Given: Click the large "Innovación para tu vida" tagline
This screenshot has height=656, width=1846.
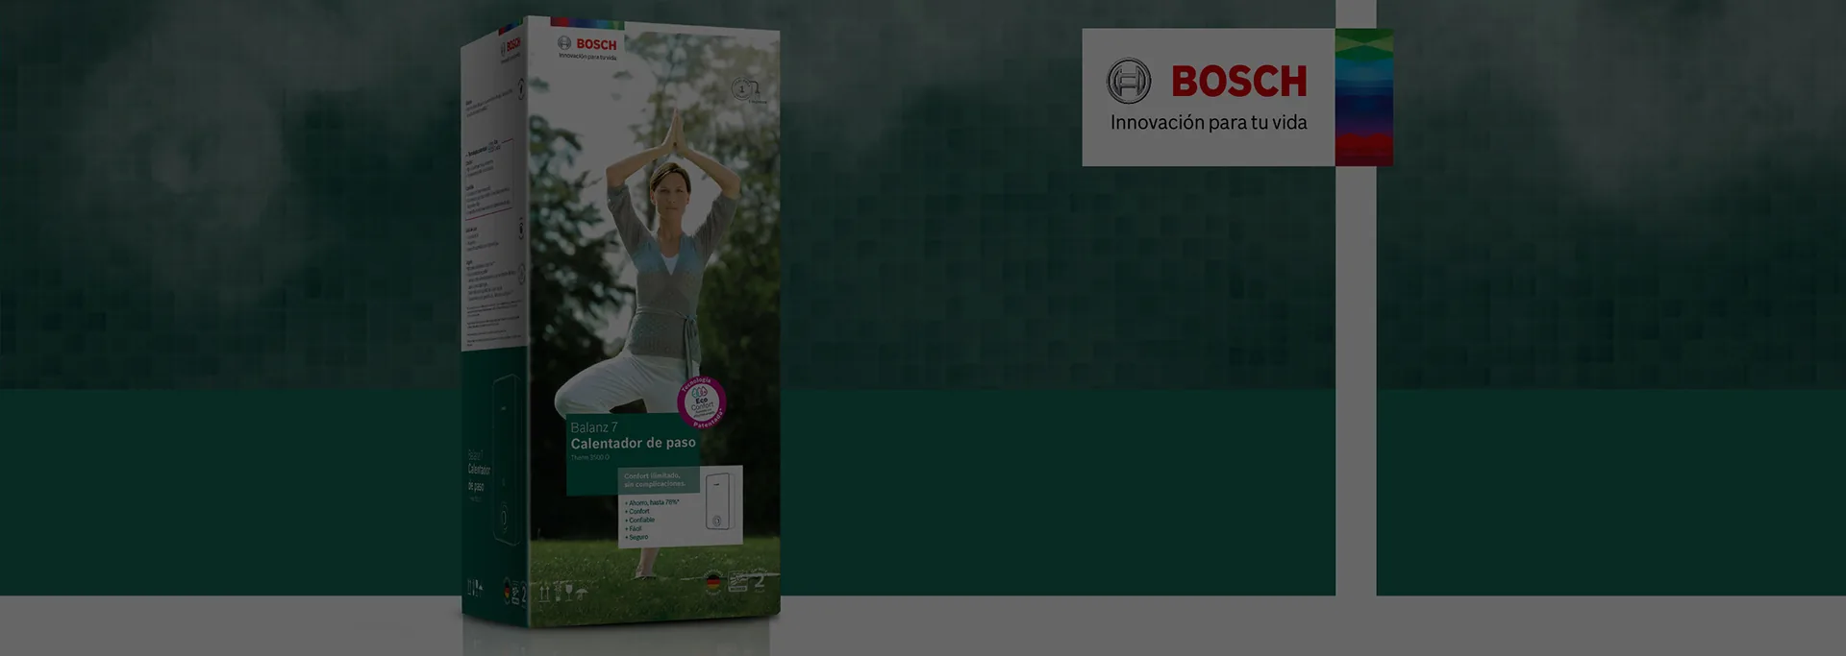Looking at the screenshot, I should 1209,123.
